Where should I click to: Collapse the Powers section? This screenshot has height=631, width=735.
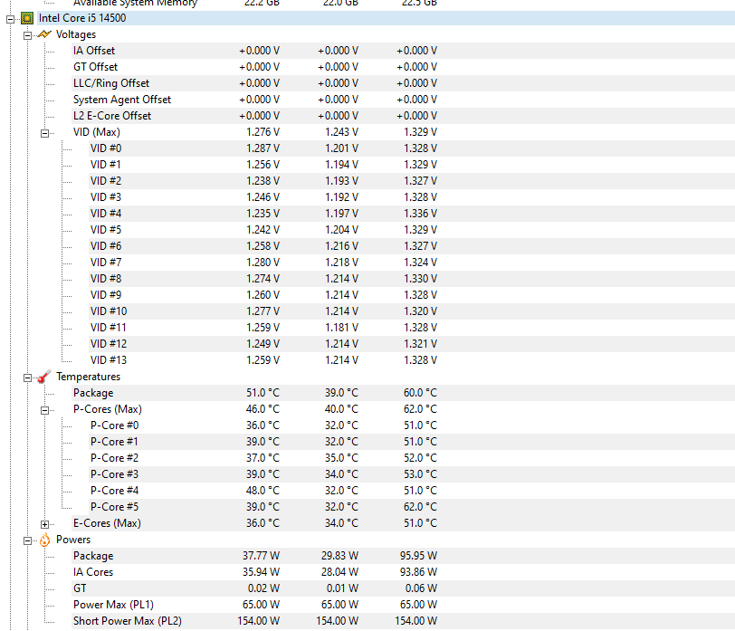(x=28, y=540)
